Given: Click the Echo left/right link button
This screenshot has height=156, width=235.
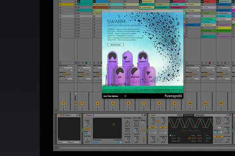Looking at the screenshot, I should 158,122.
